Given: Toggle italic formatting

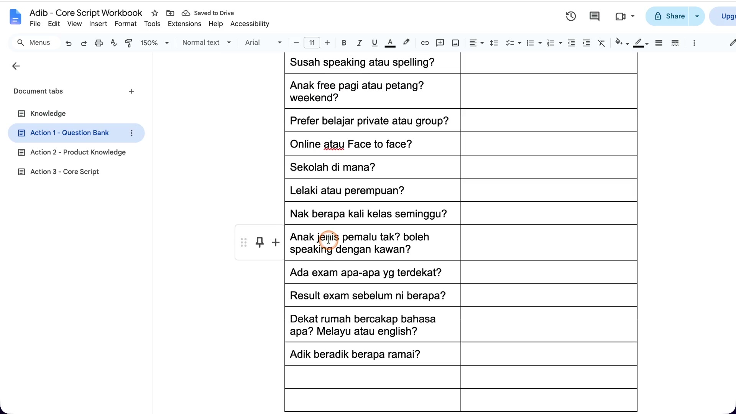Looking at the screenshot, I should coord(359,43).
